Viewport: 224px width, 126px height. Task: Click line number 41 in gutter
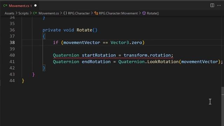pos(12,62)
